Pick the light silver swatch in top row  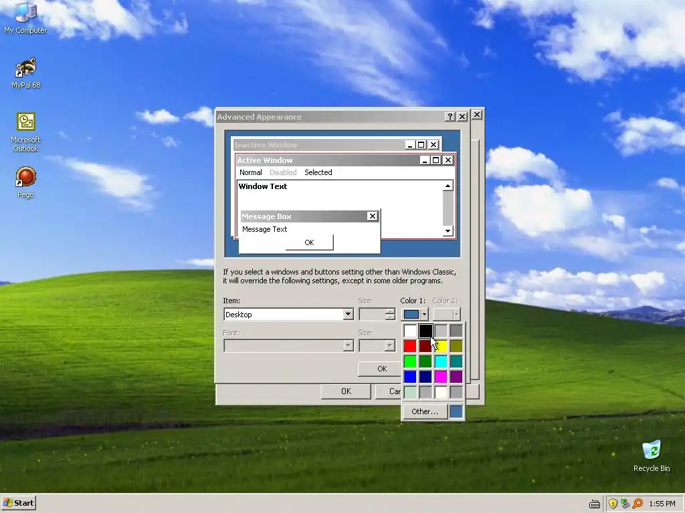(x=440, y=331)
